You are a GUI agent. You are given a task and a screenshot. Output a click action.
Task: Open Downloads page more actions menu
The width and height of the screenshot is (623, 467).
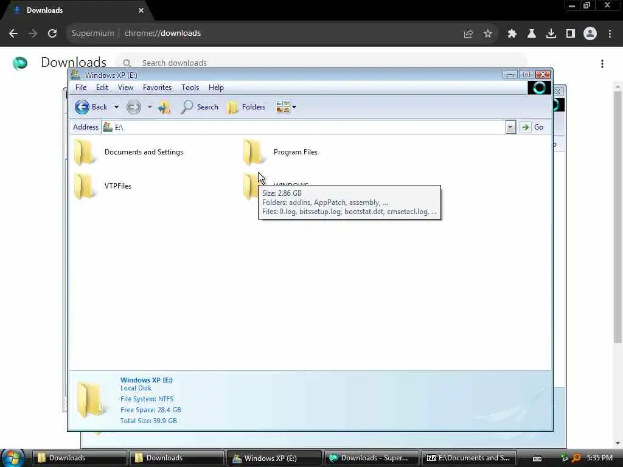click(x=602, y=63)
